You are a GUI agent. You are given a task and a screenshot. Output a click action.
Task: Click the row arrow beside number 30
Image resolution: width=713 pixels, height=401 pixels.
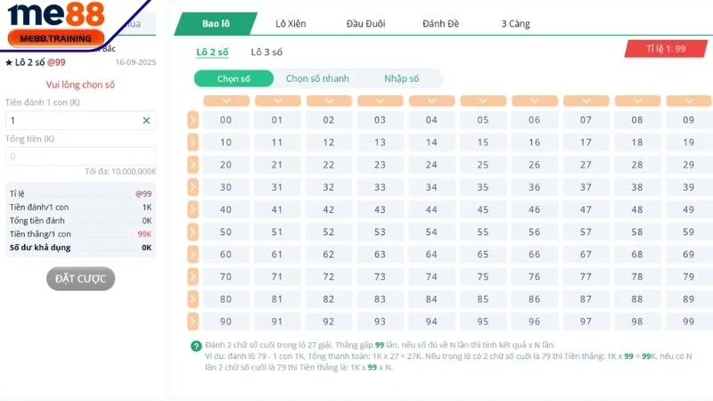(x=193, y=187)
